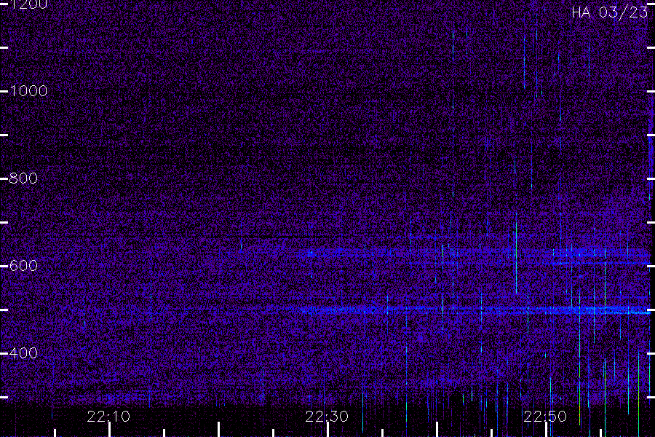Click the 22:30 time label

coord(327,417)
